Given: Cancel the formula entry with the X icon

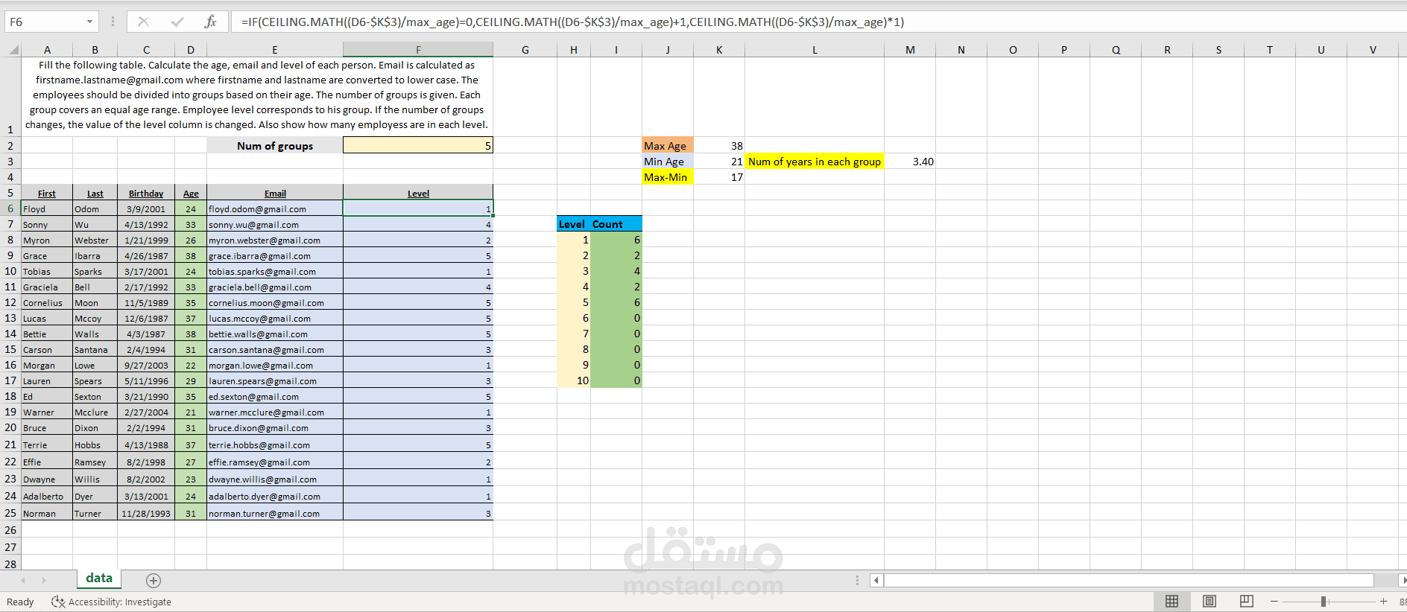Looking at the screenshot, I should (x=144, y=22).
